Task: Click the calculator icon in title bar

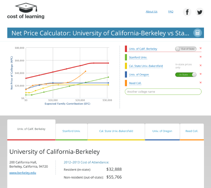Action: point(197,33)
